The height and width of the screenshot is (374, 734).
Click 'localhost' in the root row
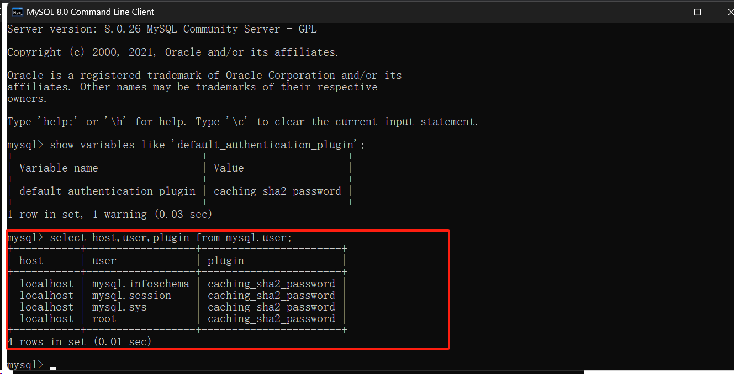tap(46, 319)
